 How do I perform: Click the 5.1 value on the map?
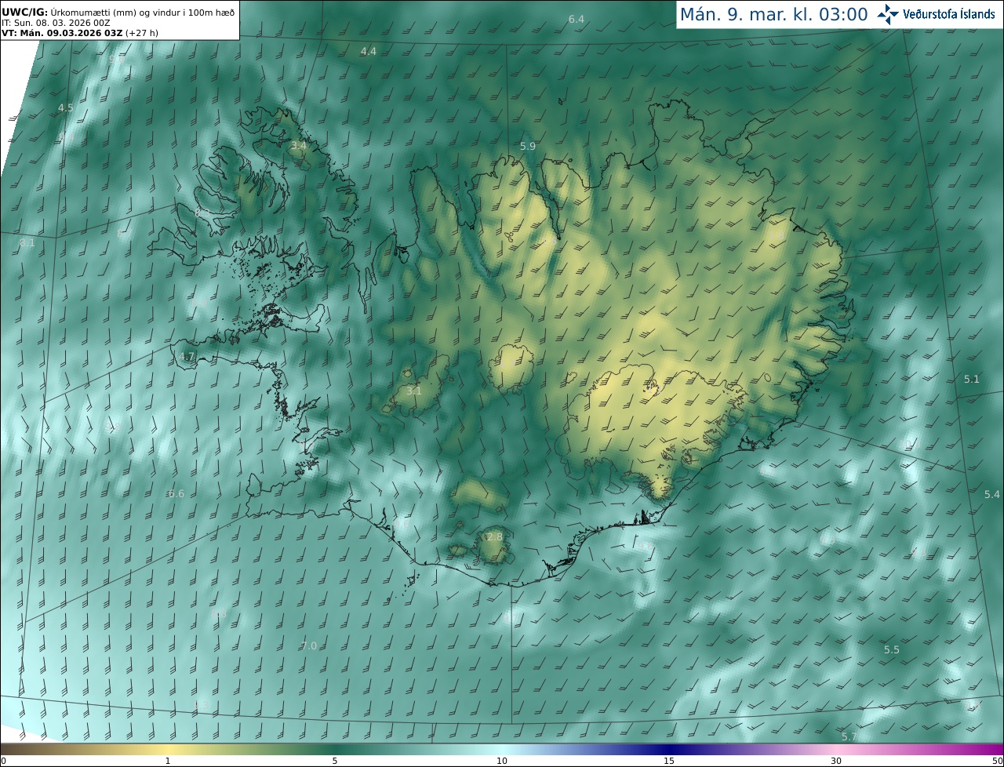[972, 379]
